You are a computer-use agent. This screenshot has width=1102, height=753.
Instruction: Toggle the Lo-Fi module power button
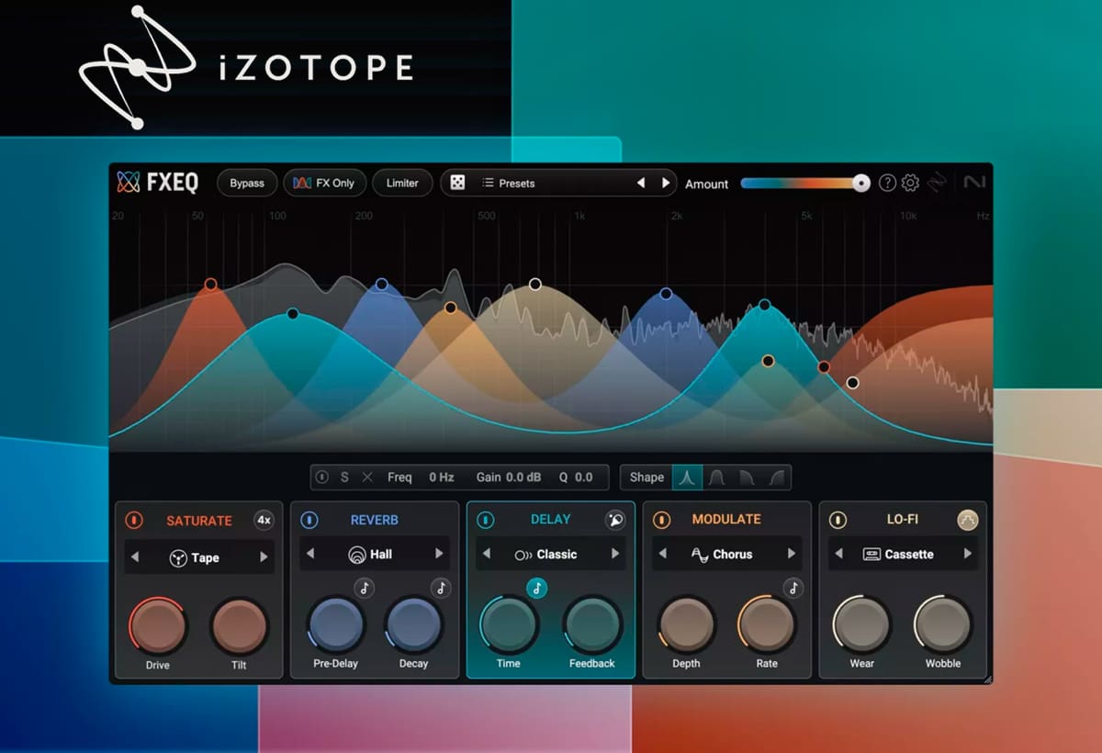click(838, 521)
